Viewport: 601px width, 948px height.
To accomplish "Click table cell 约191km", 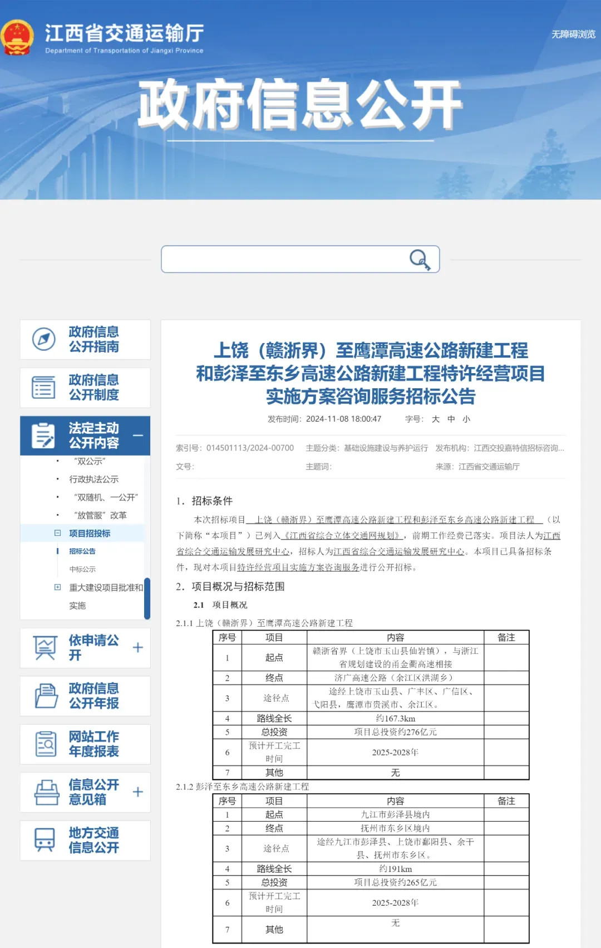I will click(x=395, y=869).
